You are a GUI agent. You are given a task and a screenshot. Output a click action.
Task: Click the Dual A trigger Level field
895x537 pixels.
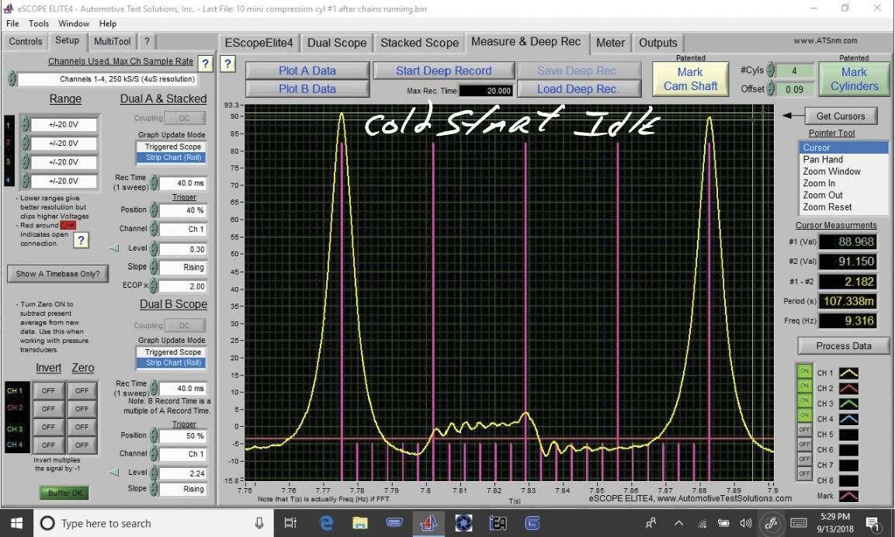[182, 249]
